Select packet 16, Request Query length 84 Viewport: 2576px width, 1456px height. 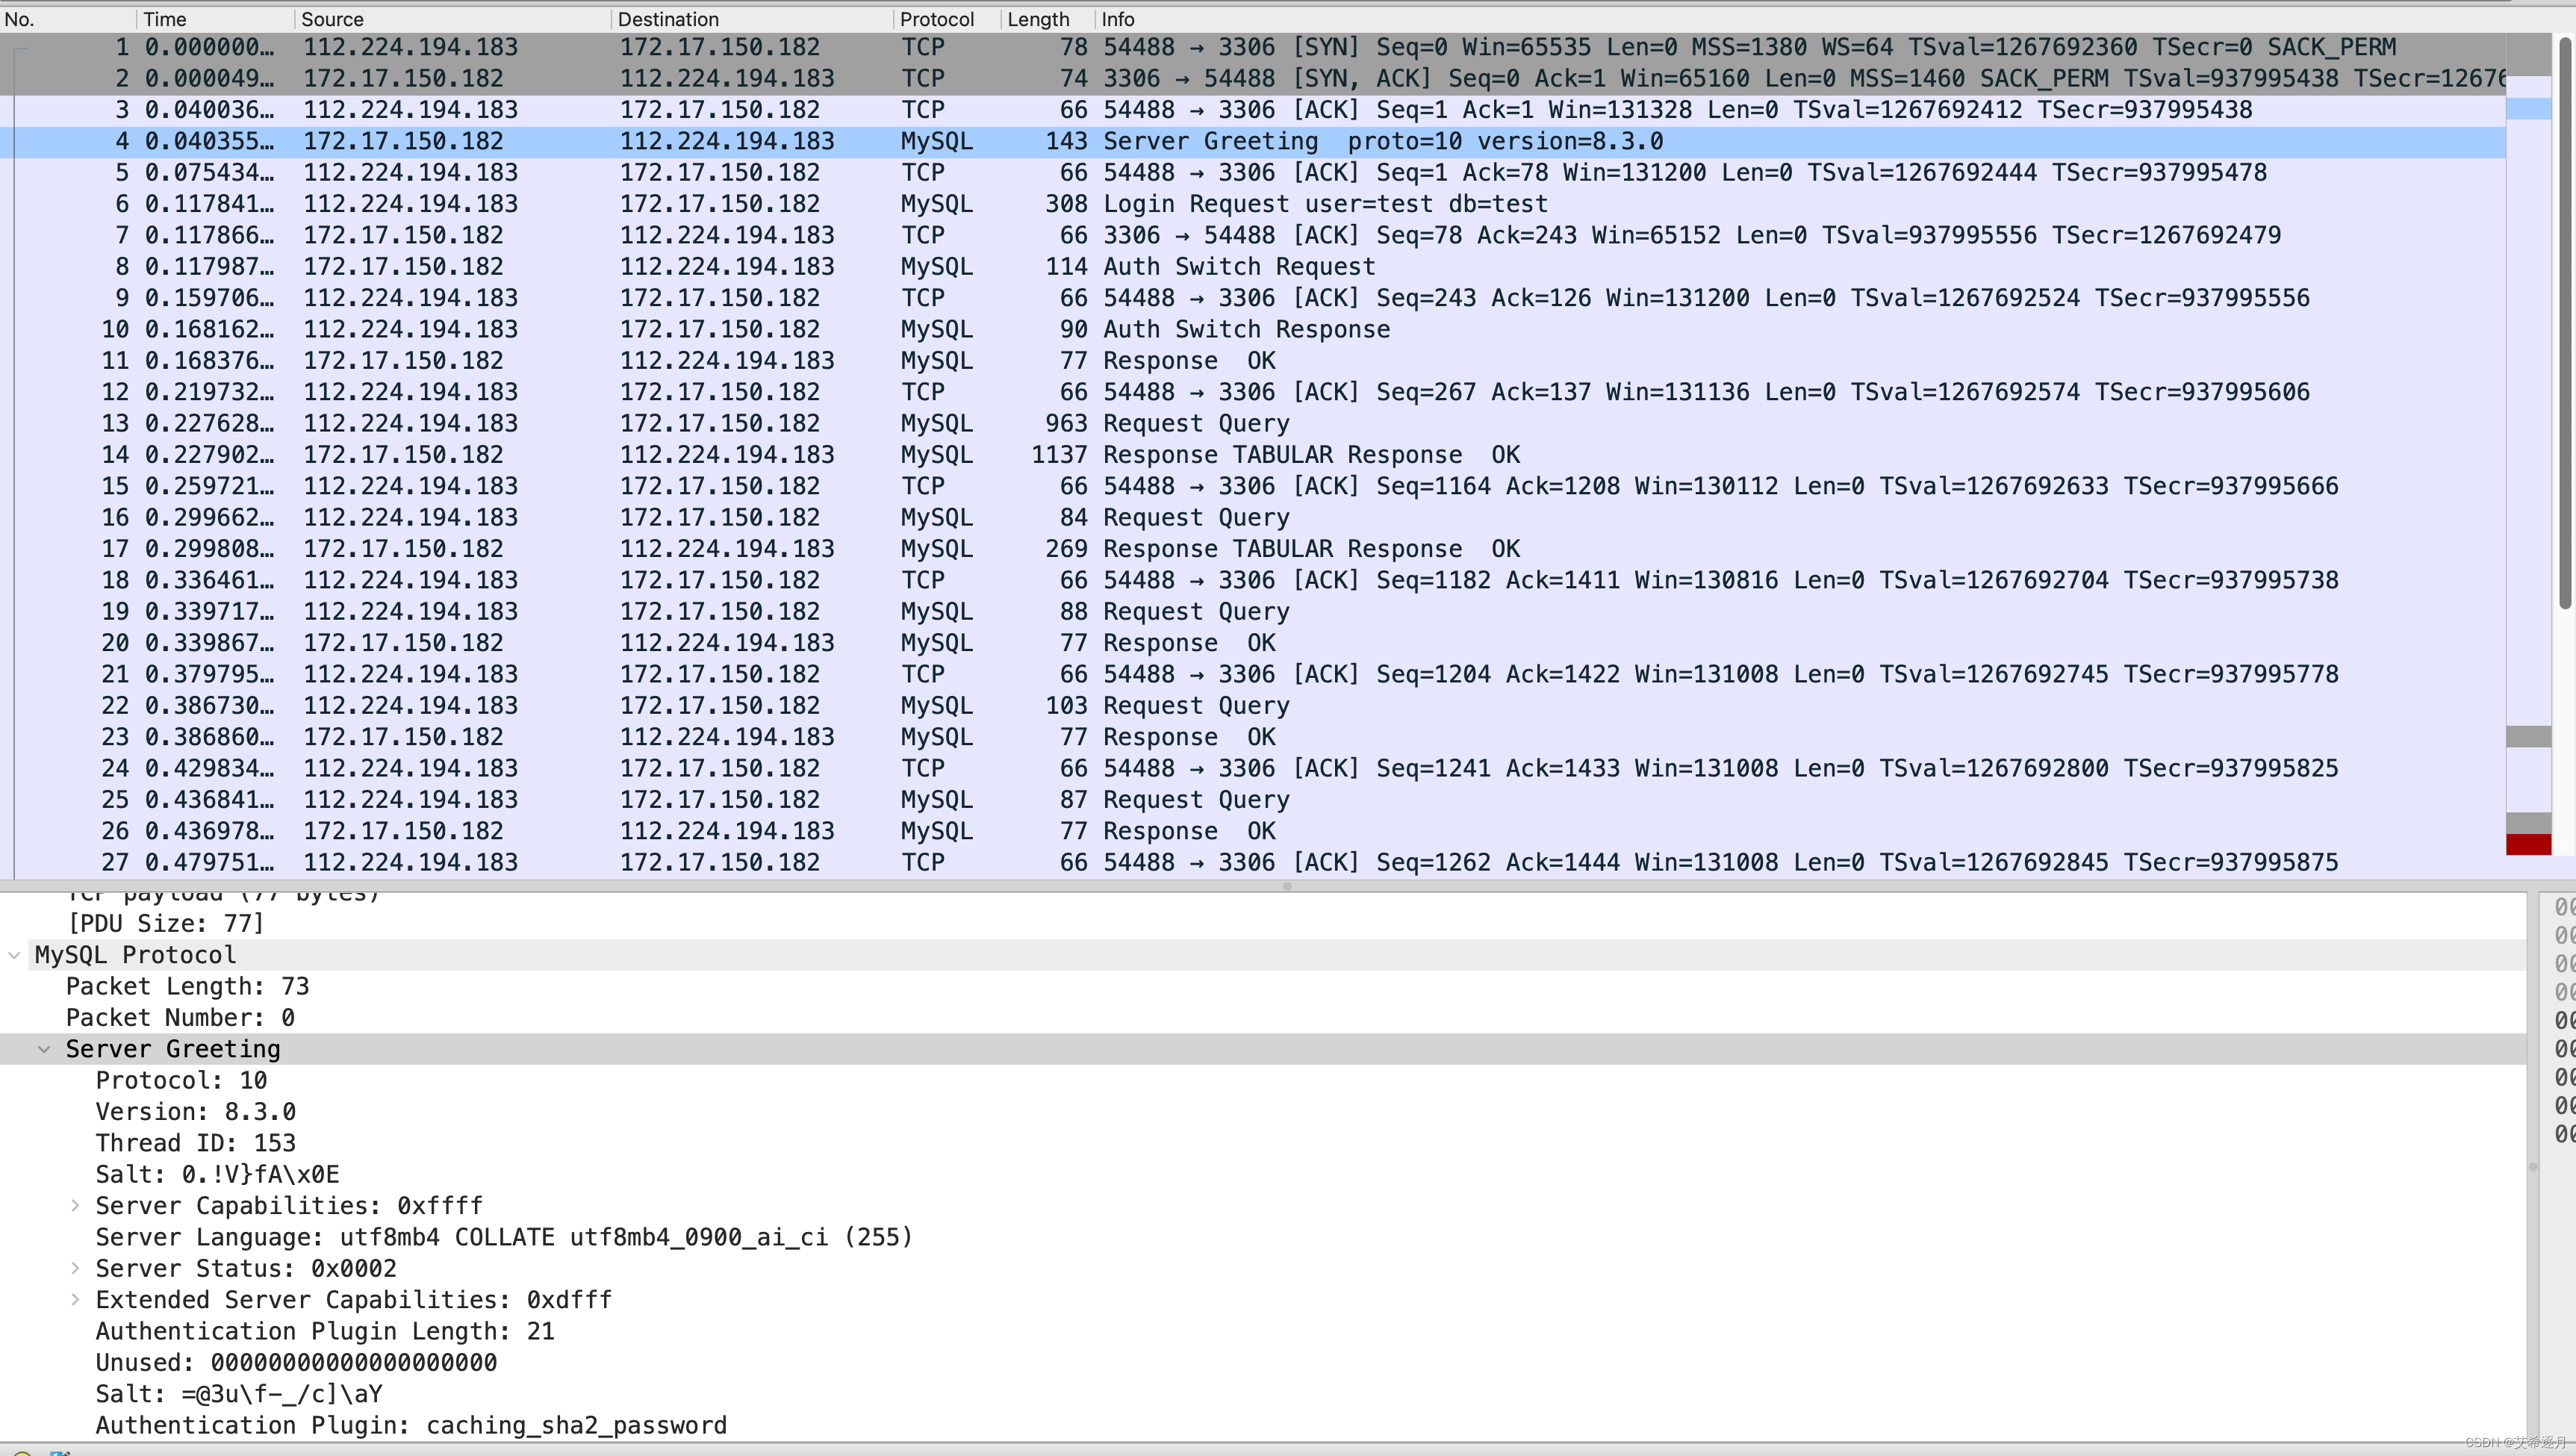[x=1253, y=517]
